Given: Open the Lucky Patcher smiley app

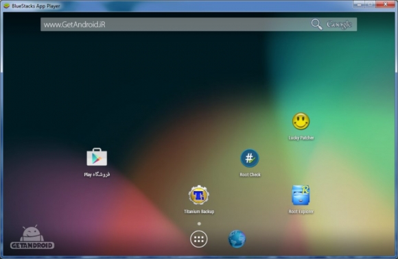Looking at the screenshot, I should [x=301, y=121].
